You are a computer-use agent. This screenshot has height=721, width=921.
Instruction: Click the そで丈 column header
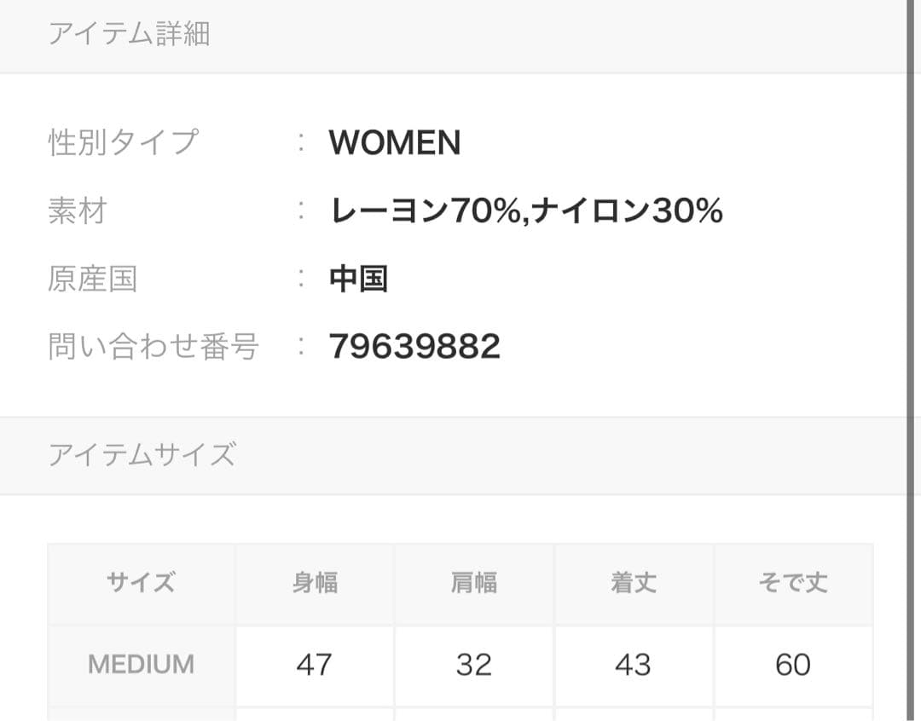pos(793,584)
